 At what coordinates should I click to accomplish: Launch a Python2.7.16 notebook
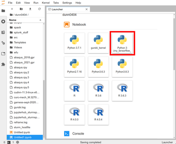click(x=74, y=67)
